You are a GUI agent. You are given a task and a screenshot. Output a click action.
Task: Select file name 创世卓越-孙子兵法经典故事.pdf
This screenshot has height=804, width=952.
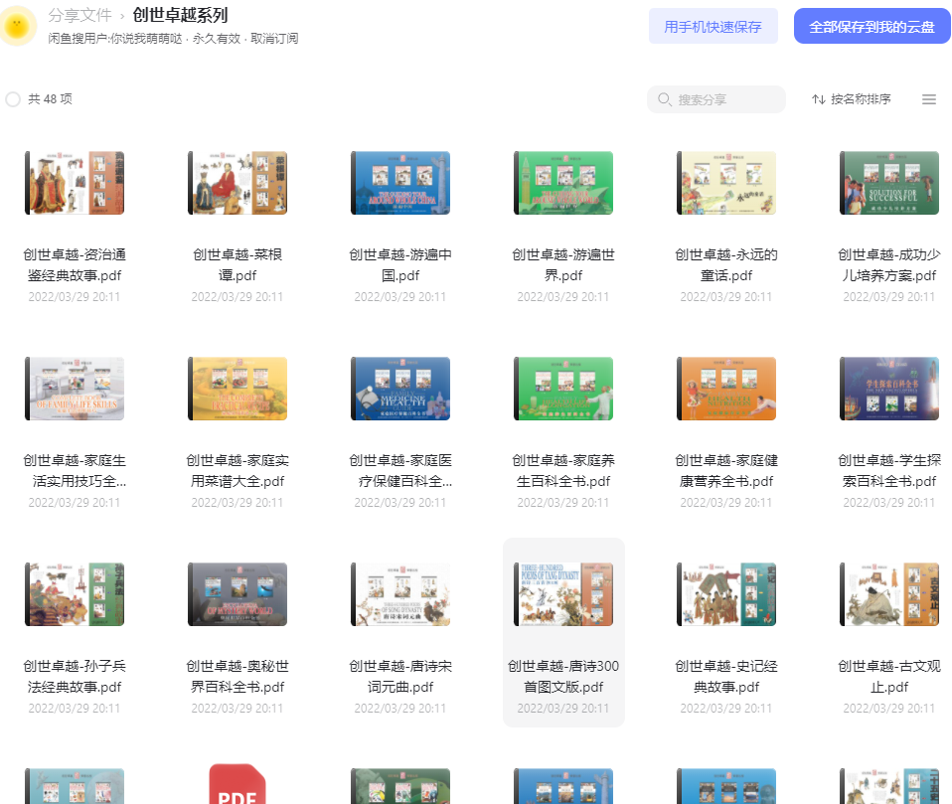click(x=75, y=677)
